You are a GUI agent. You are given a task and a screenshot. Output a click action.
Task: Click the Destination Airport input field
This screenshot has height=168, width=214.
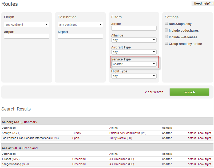(80, 36)
